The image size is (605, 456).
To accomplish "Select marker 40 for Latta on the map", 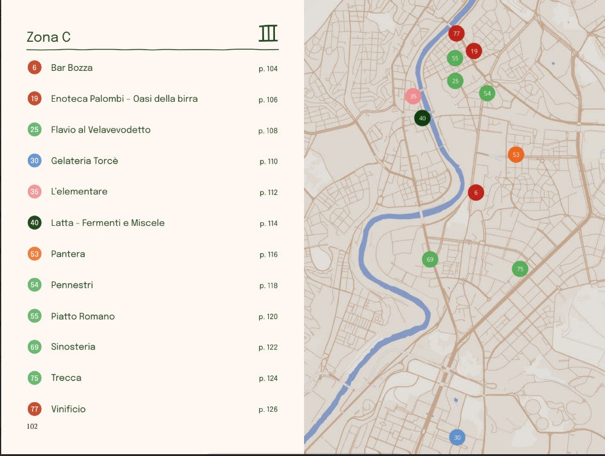I will click(422, 118).
